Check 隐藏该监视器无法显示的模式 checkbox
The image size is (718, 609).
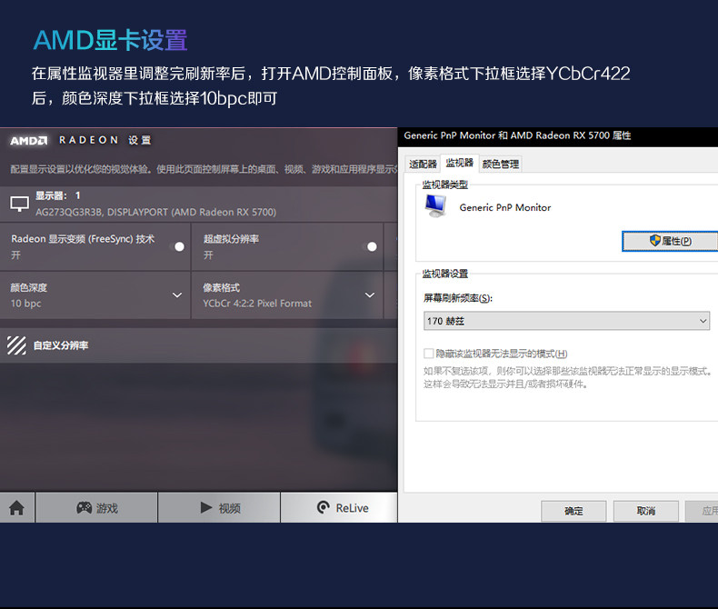click(x=429, y=354)
